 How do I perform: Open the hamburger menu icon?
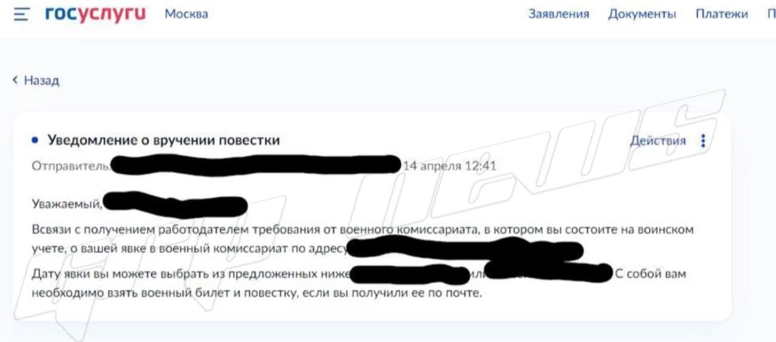(22, 15)
